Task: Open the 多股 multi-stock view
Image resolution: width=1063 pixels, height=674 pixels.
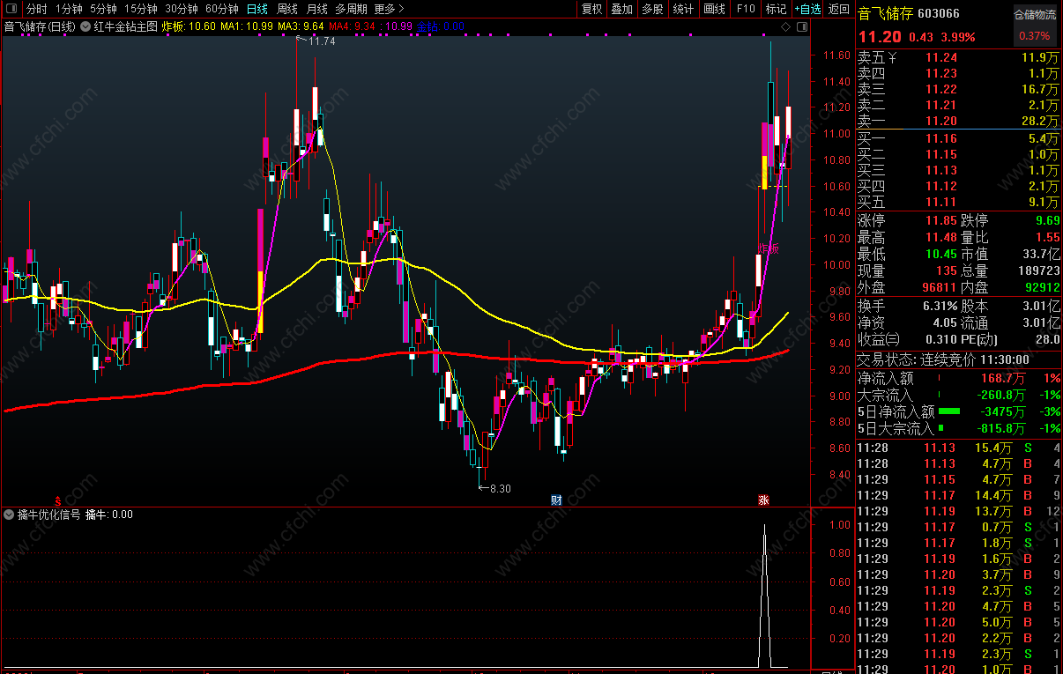Action: tap(653, 9)
